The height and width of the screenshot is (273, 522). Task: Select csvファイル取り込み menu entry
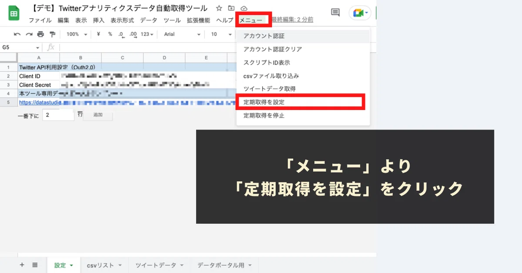point(303,76)
